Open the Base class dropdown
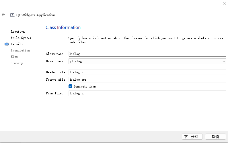The image size is (228, 143). coord(147,61)
